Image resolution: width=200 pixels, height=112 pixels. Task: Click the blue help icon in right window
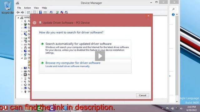pos(173,15)
